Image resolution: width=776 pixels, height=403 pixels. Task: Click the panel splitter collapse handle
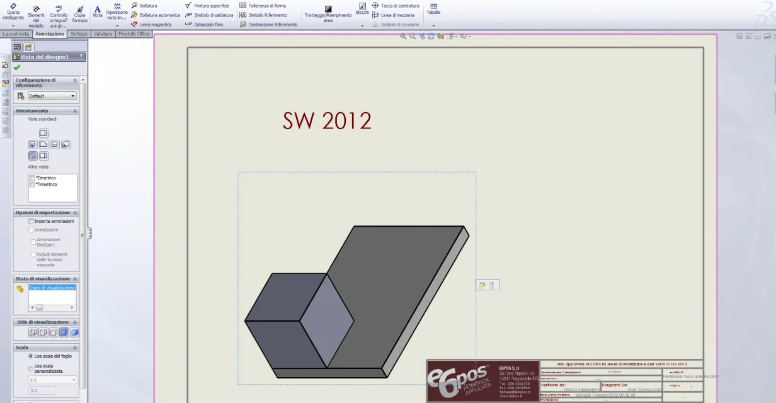[89, 233]
